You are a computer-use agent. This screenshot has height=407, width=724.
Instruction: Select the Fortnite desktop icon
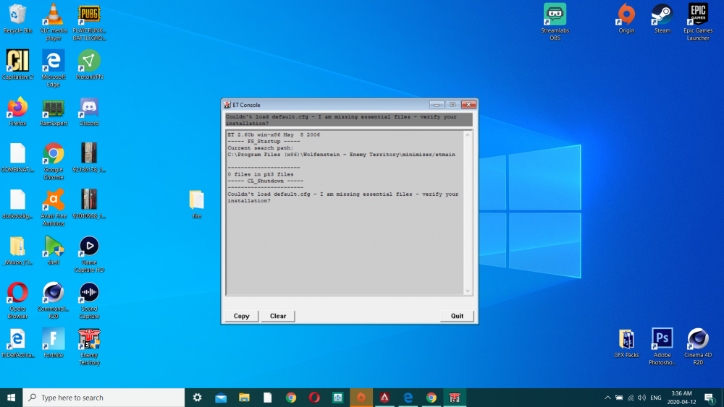(54, 343)
